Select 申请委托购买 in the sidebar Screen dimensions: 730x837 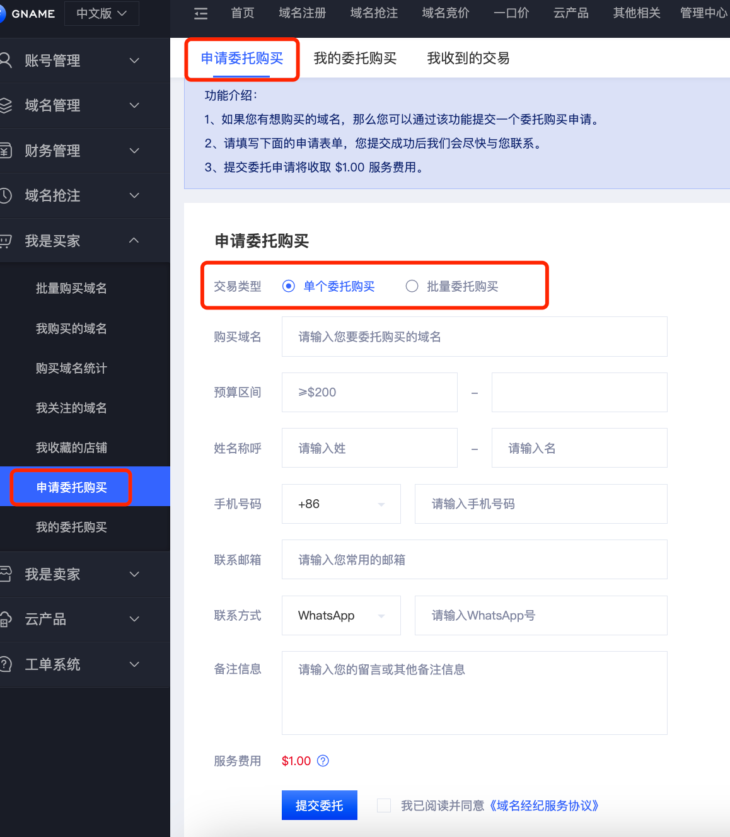(x=85, y=487)
